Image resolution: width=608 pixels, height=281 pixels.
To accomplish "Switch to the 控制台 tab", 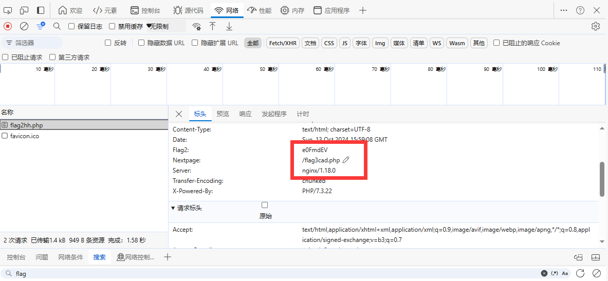I will 145,10.
